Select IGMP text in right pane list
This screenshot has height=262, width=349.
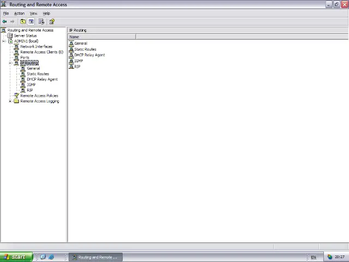(79, 61)
